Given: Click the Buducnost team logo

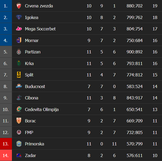Looking at the screenshot, I should pyautogui.click(x=19, y=86).
